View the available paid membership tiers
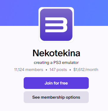This screenshot has height=111, width=108. pyautogui.click(x=56, y=97)
